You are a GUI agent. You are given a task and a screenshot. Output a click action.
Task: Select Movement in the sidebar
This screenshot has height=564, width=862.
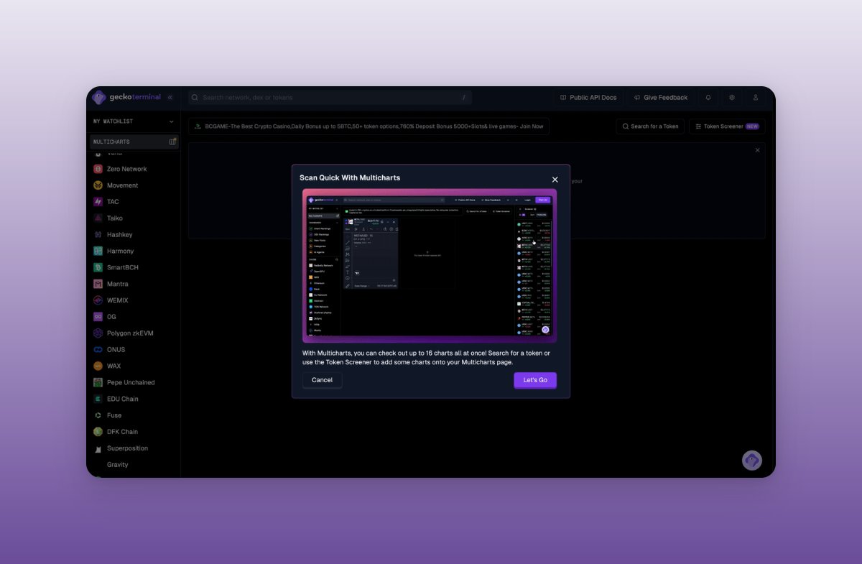(x=123, y=185)
